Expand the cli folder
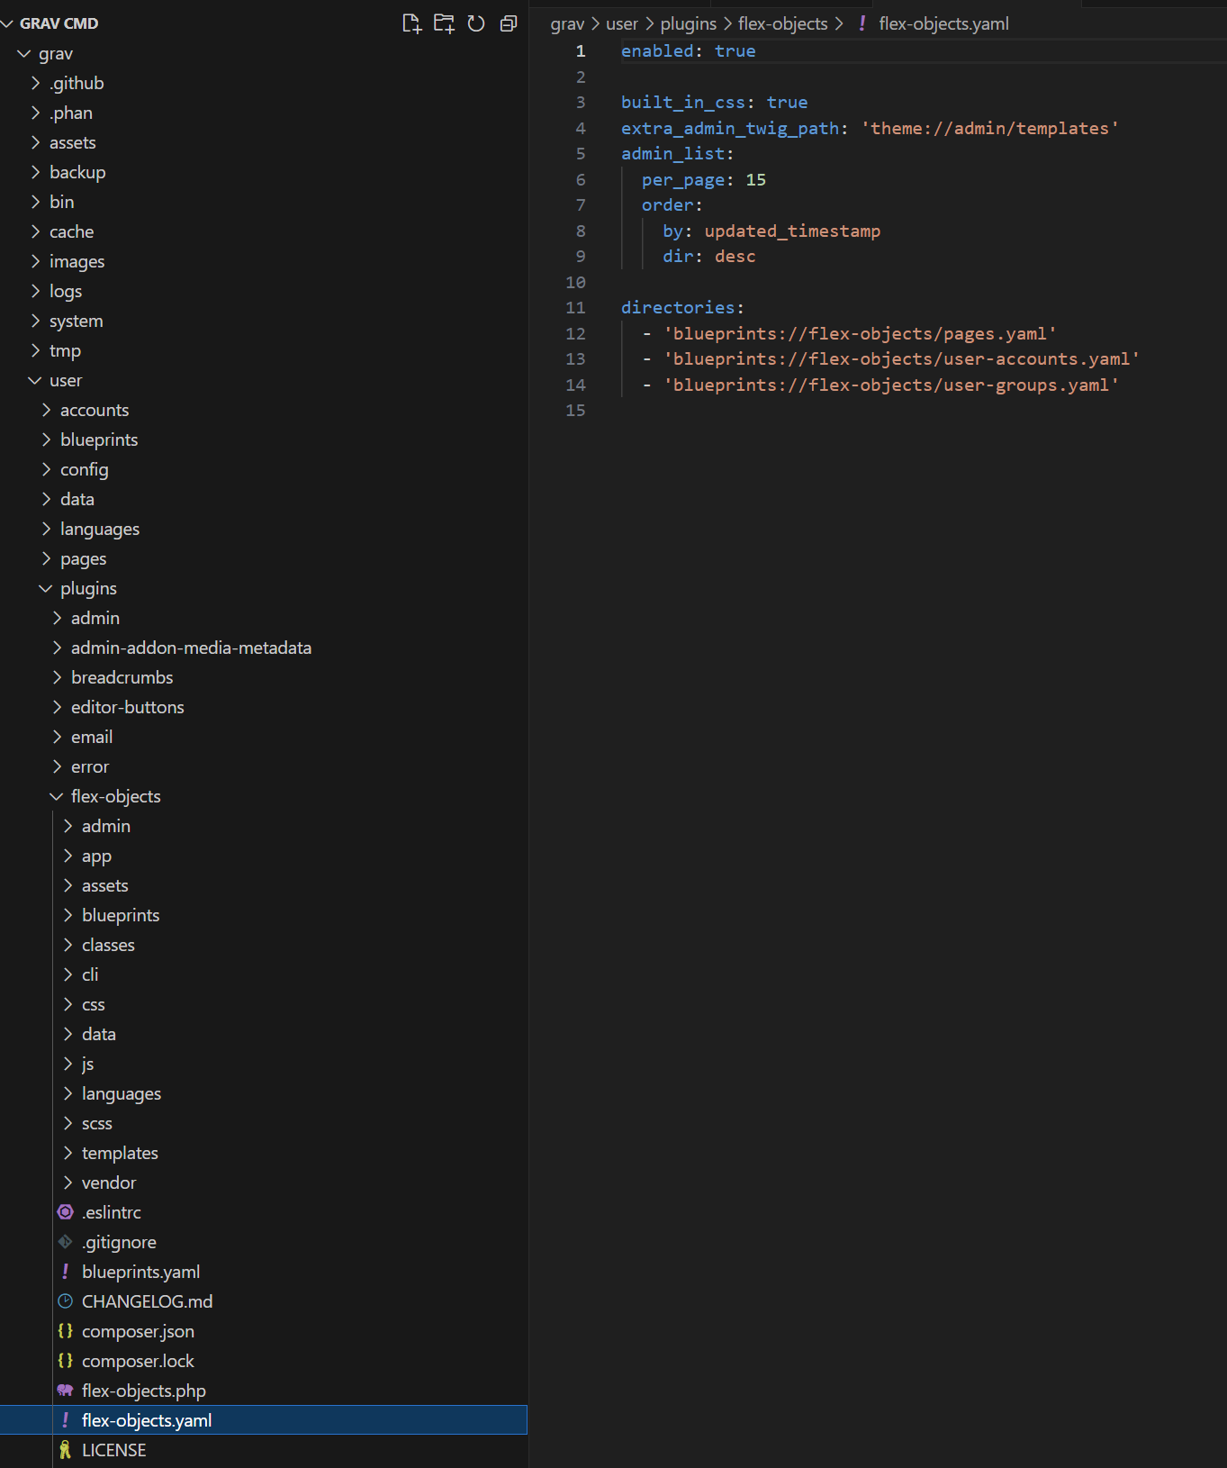The width and height of the screenshot is (1227, 1468). (68, 974)
